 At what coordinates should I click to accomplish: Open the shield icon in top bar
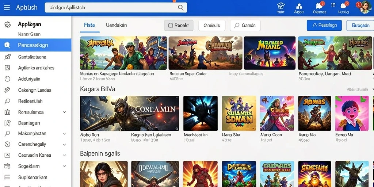tap(281, 6)
